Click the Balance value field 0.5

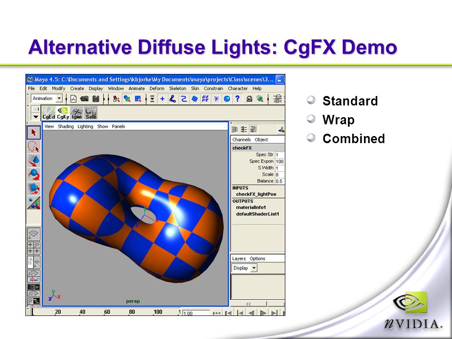point(280,181)
